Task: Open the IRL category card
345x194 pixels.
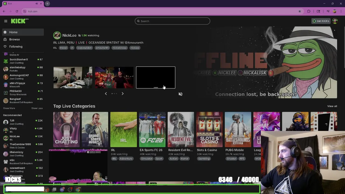Action: [123, 130]
